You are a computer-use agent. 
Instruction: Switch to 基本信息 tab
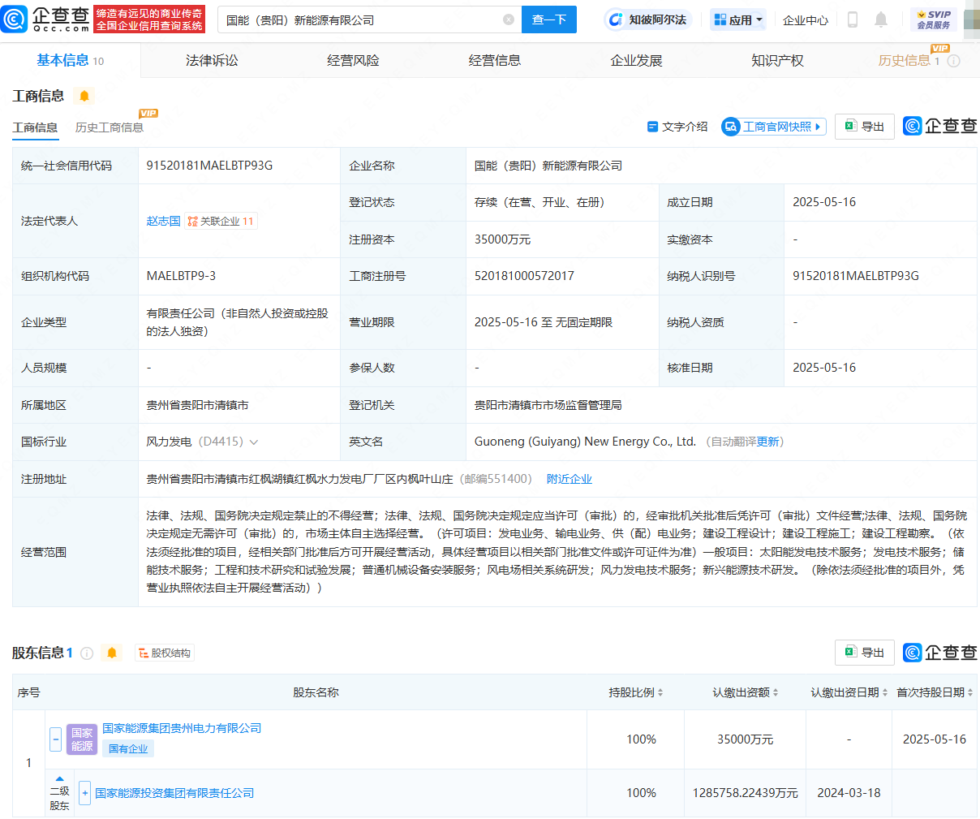(70, 60)
